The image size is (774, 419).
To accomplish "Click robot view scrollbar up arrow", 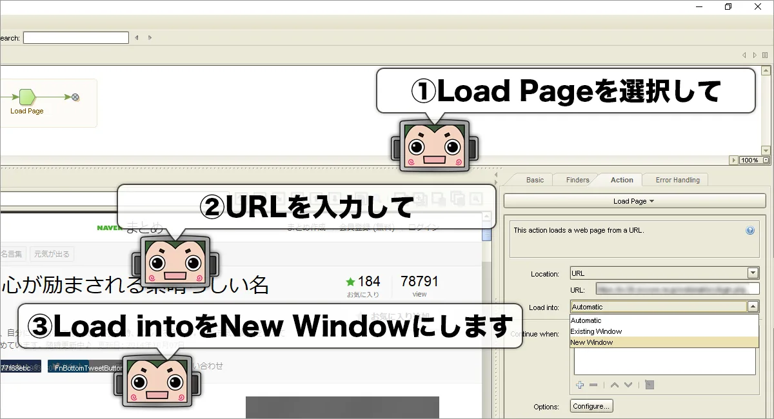I will coord(766,70).
